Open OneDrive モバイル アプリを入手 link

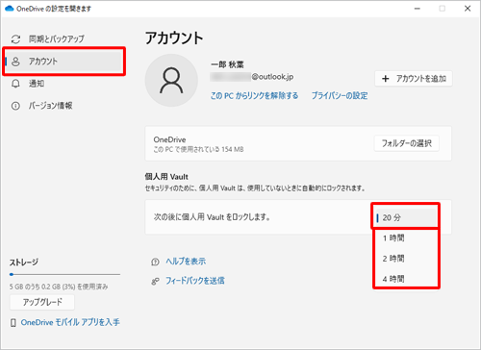pyautogui.click(x=70, y=322)
